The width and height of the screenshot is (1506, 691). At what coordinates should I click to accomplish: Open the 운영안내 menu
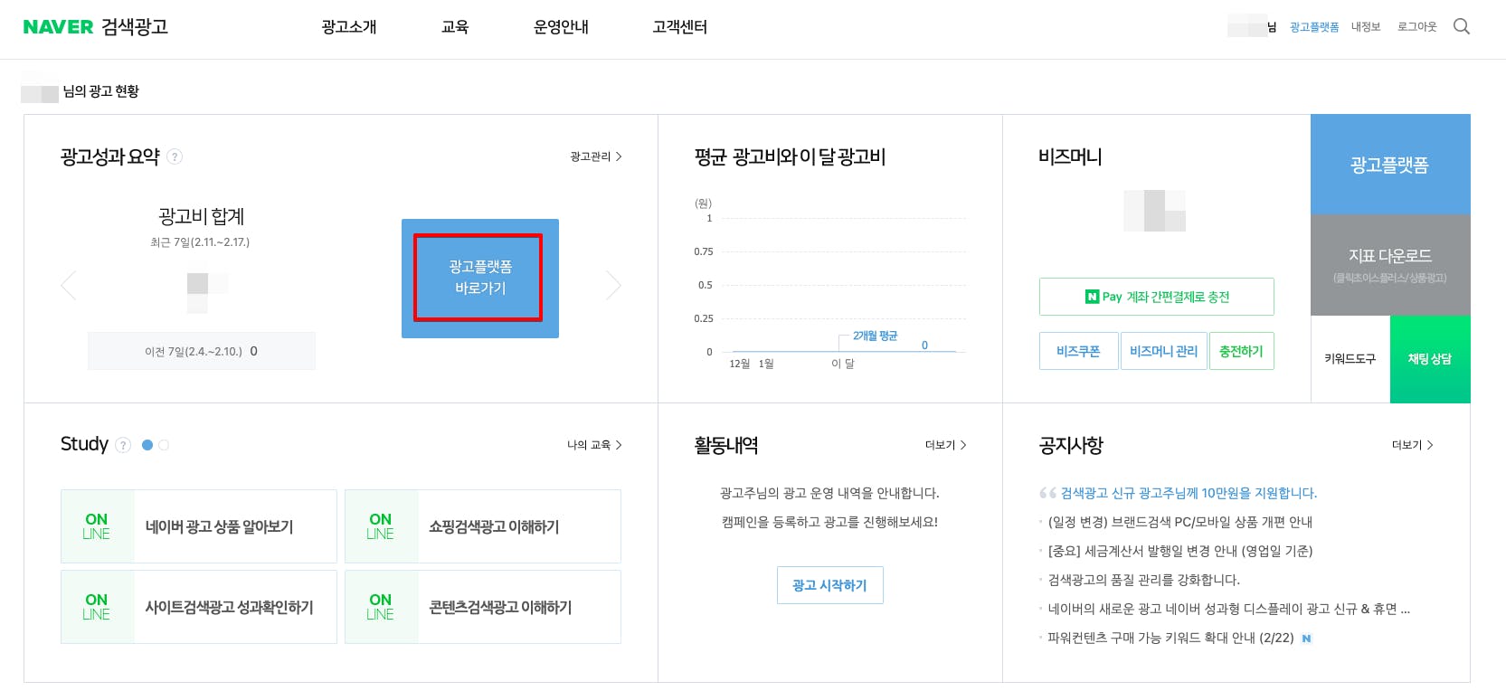[561, 27]
